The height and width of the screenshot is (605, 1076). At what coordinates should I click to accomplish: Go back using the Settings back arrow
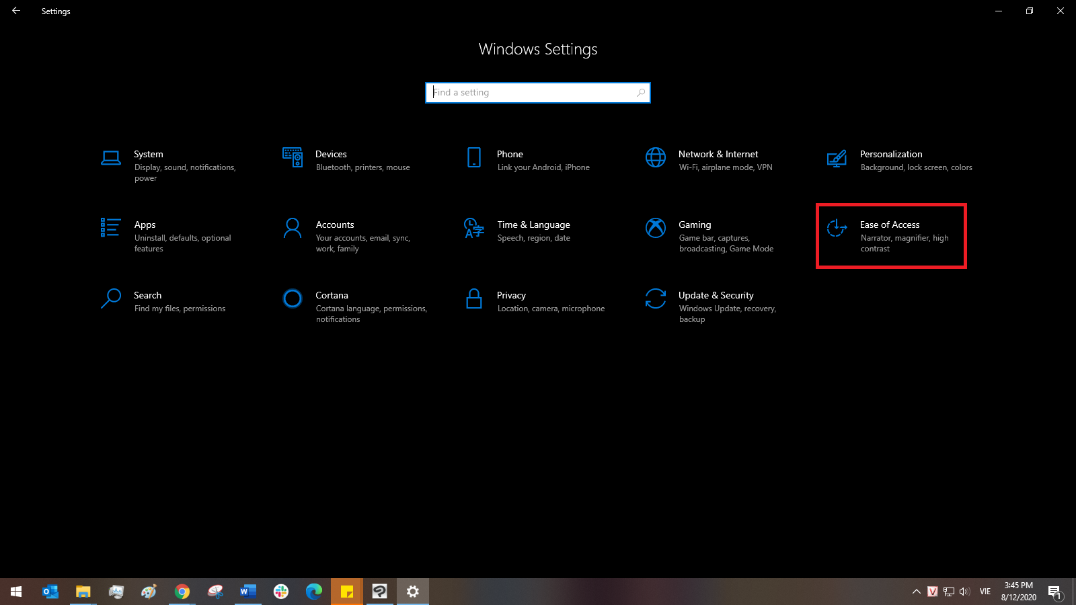coord(16,11)
